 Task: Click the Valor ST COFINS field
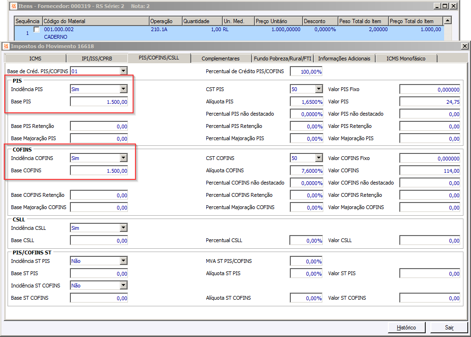[429, 298]
